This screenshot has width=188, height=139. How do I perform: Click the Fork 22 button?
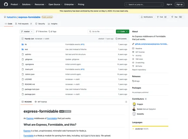(162, 17)
